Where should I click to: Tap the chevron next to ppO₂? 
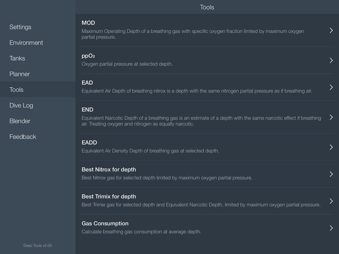tap(331, 60)
